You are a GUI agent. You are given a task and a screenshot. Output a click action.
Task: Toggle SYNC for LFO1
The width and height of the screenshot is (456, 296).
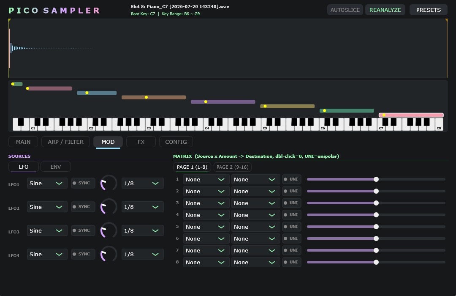(x=83, y=183)
